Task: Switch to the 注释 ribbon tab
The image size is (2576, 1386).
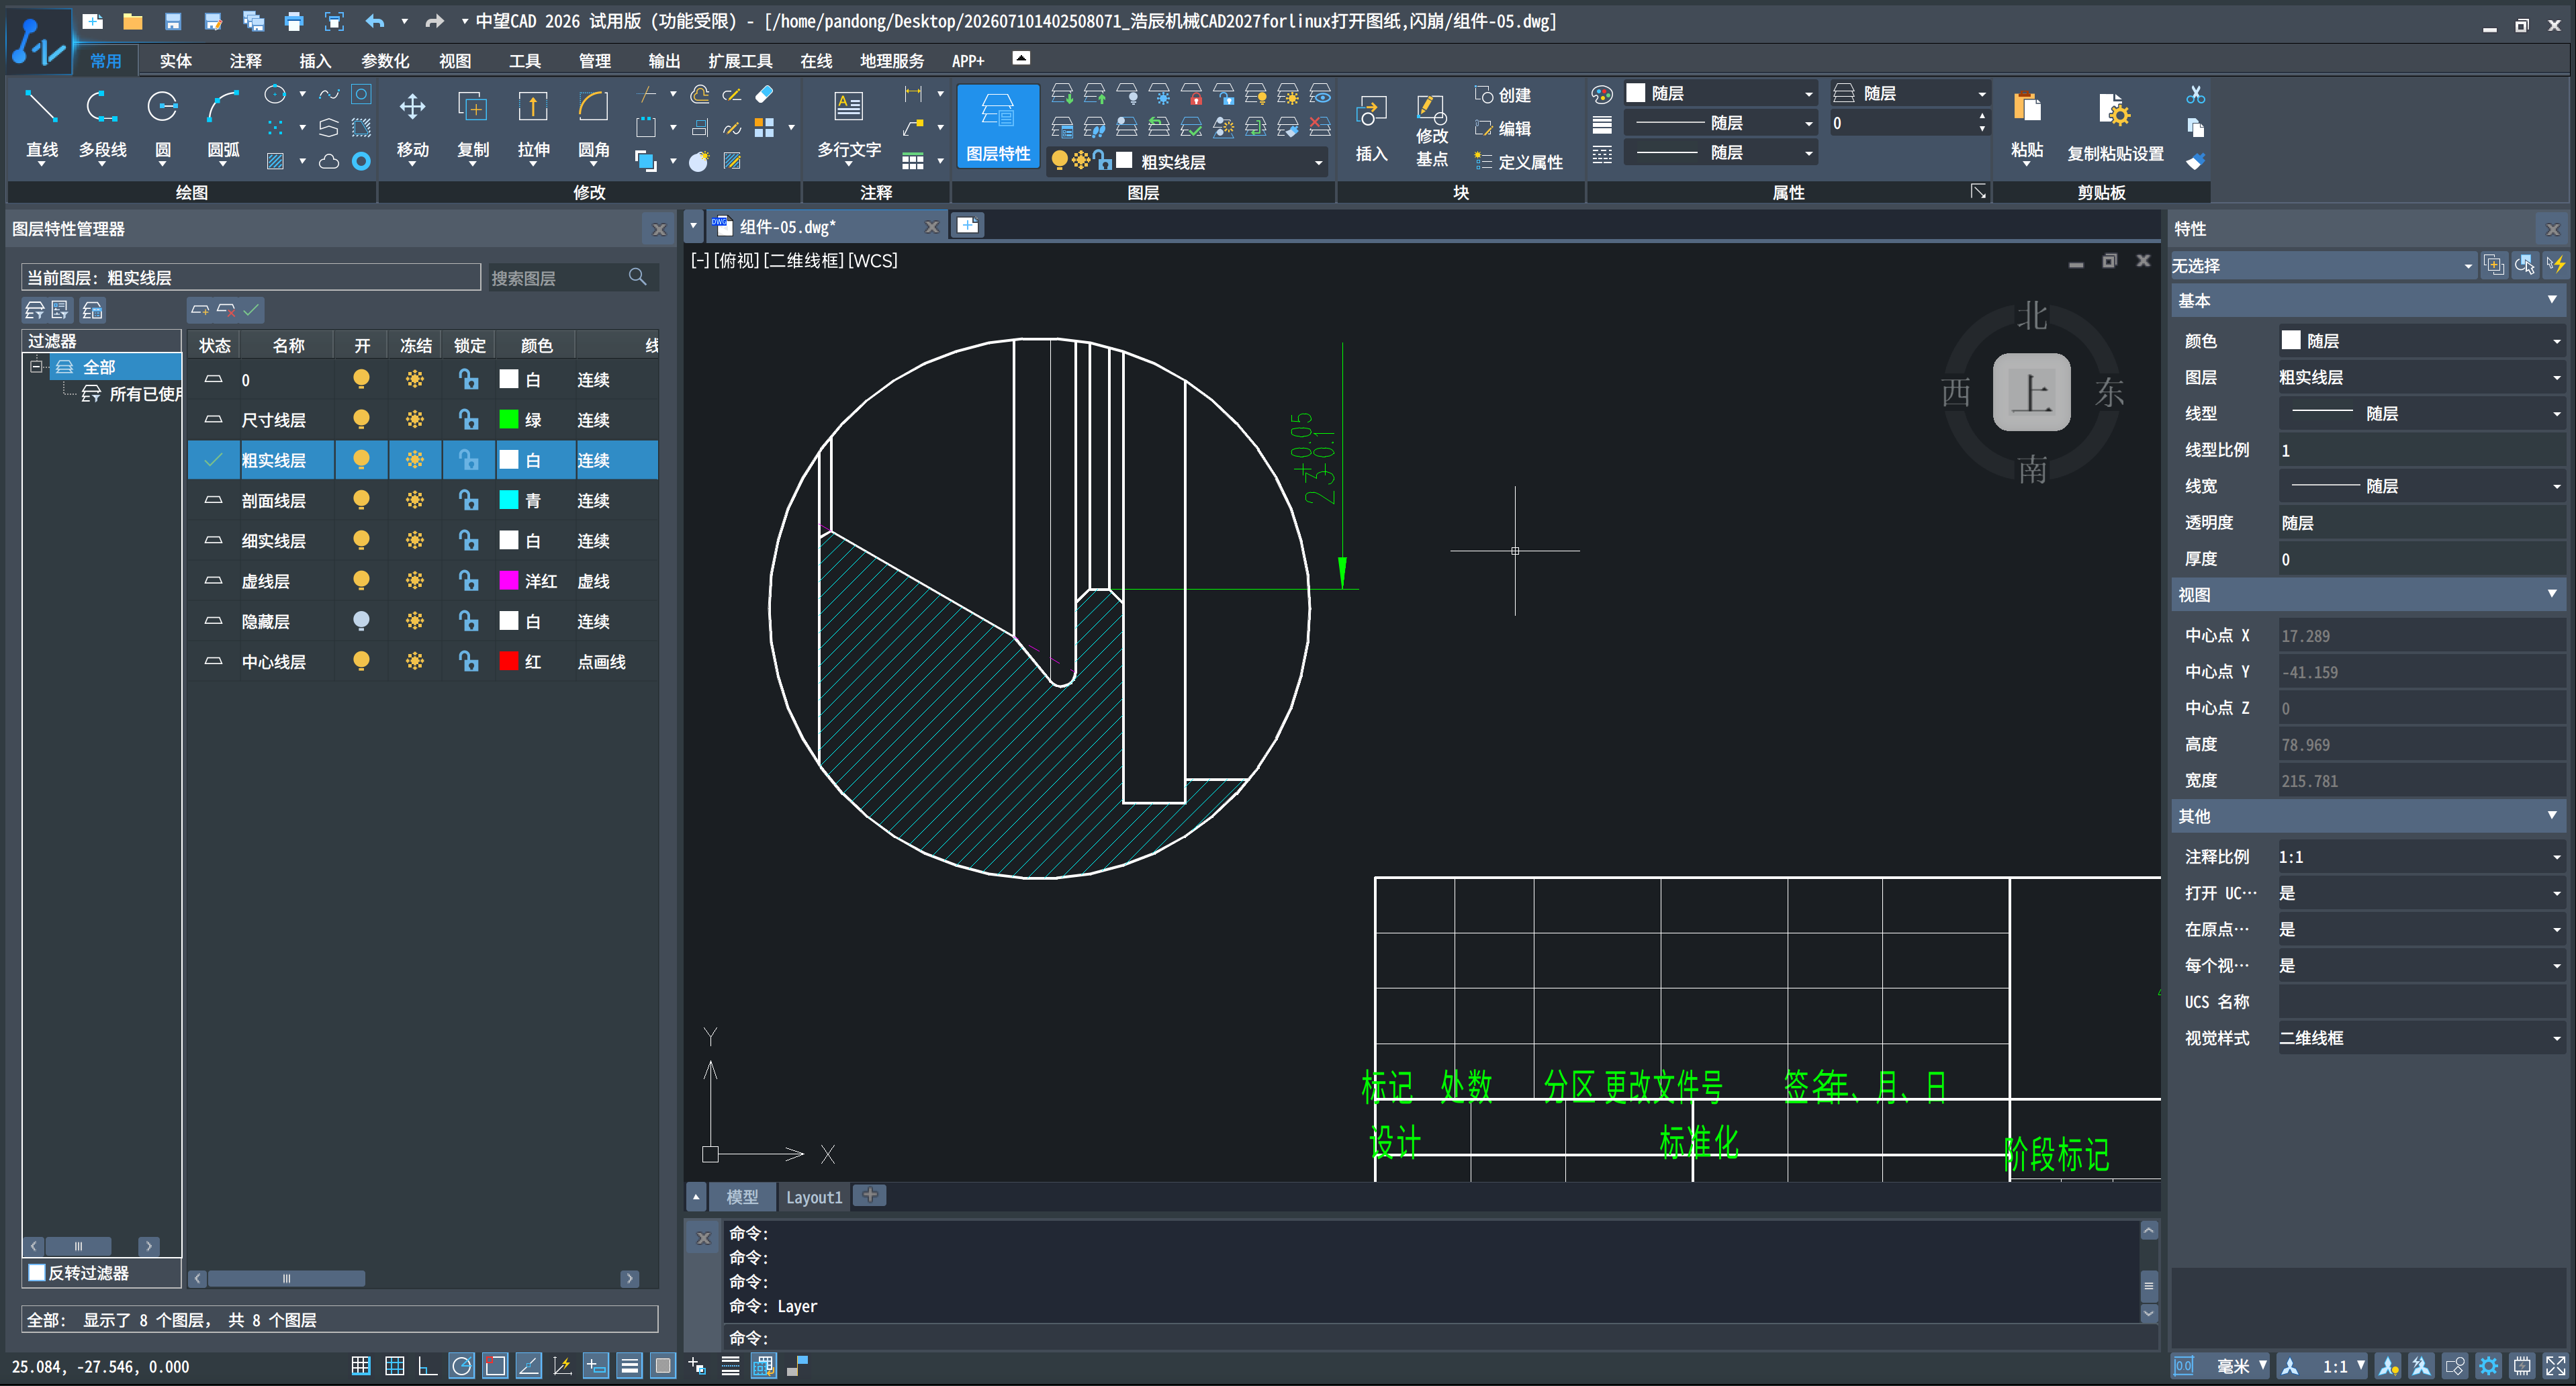Action: click(x=245, y=61)
